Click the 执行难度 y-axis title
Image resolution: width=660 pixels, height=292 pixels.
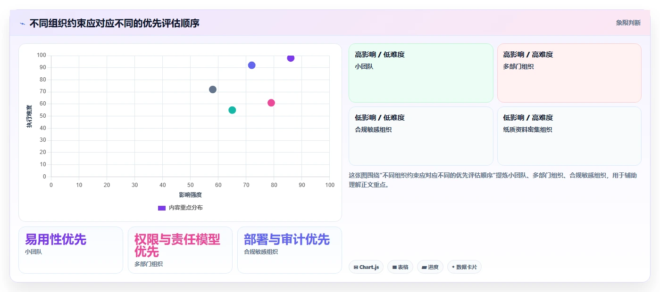(29, 116)
